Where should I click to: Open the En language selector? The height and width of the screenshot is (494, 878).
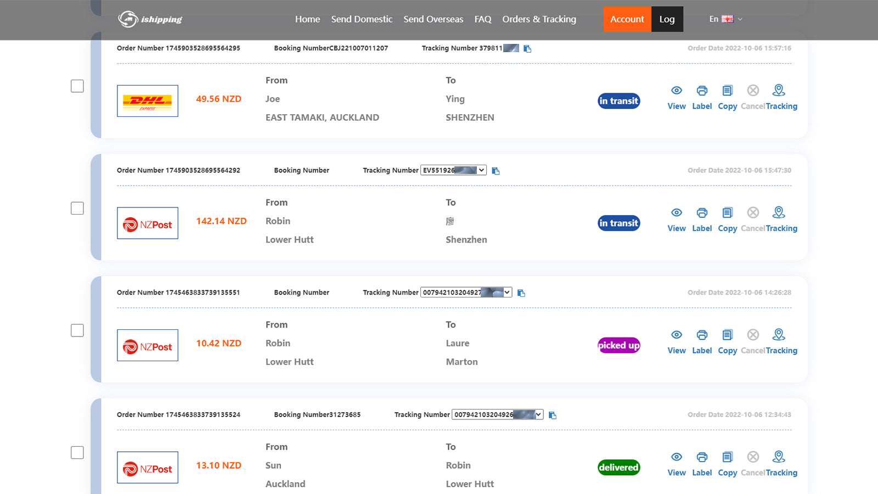click(725, 19)
